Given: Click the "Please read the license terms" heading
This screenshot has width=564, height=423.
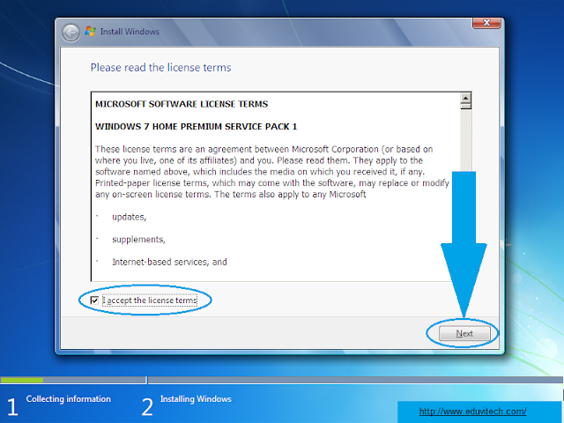Looking at the screenshot, I should (x=160, y=68).
